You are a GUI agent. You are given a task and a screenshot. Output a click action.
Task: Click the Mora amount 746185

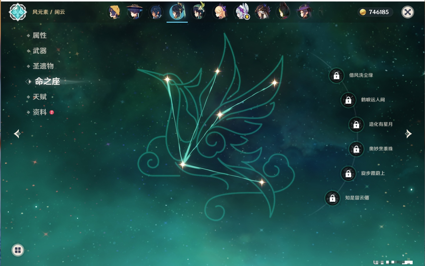(x=379, y=12)
